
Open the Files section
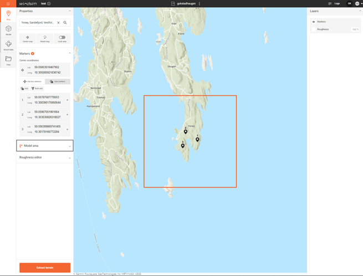8,60
